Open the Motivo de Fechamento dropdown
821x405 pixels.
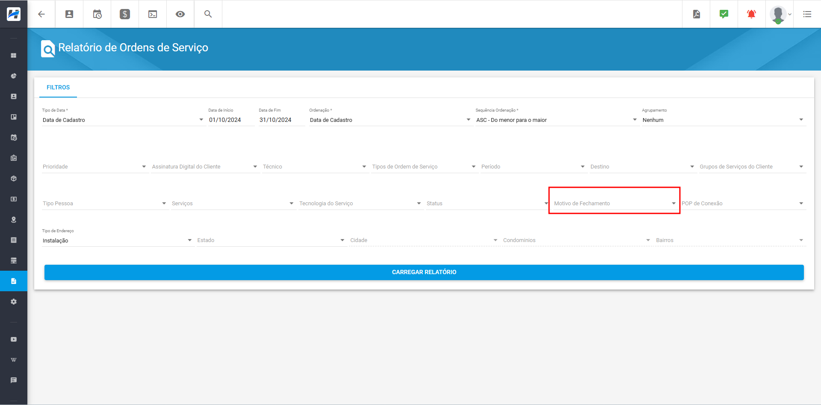615,204
